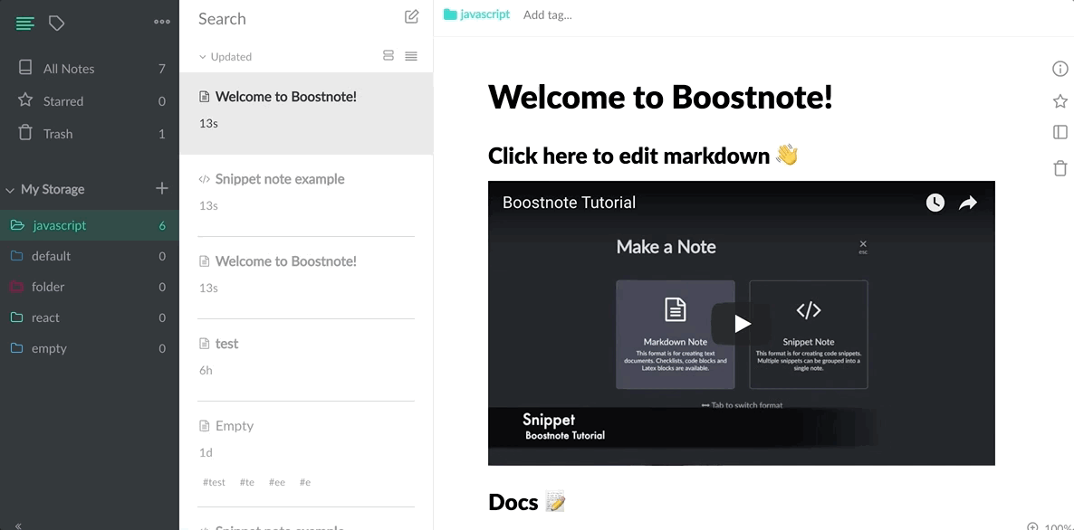Play the Boostnote Tutorial video
The image size is (1074, 530).
pos(741,324)
